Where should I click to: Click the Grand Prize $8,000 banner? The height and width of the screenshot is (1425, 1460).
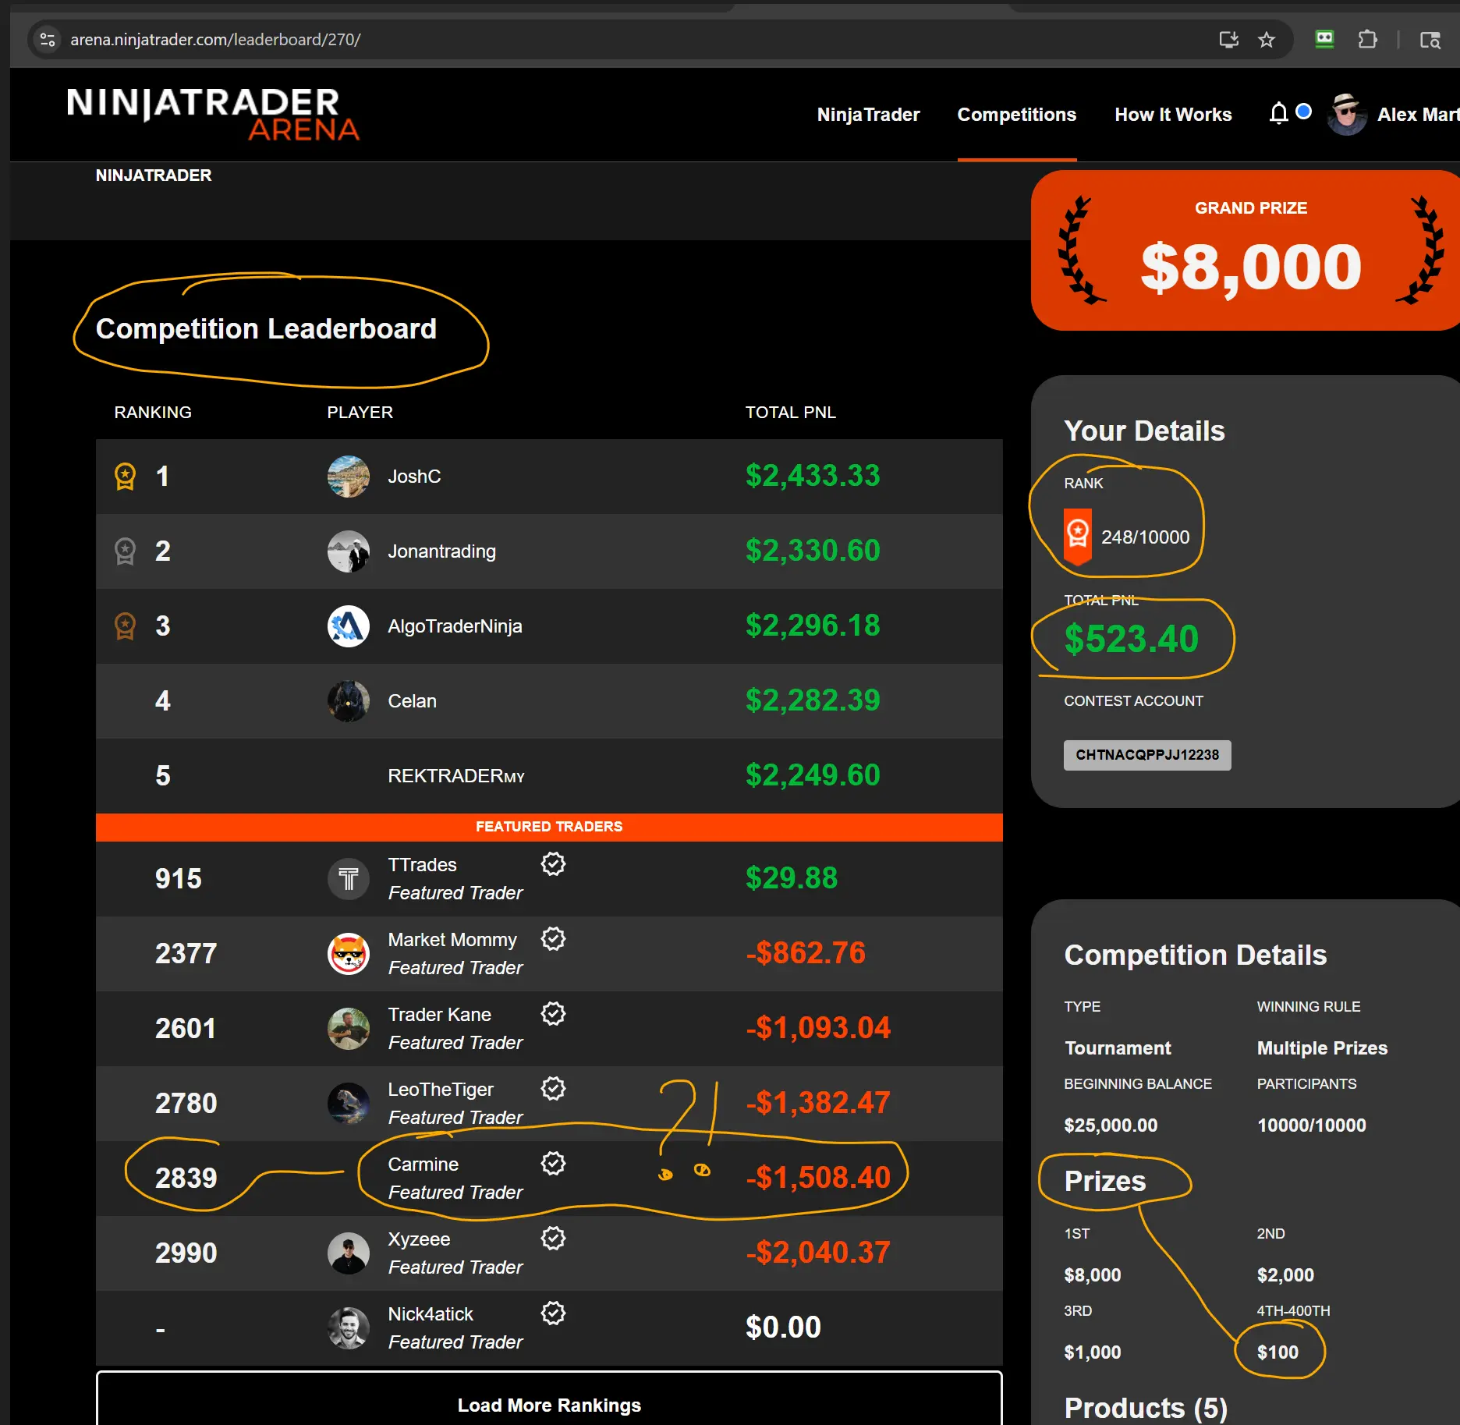[x=1246, y=250]
